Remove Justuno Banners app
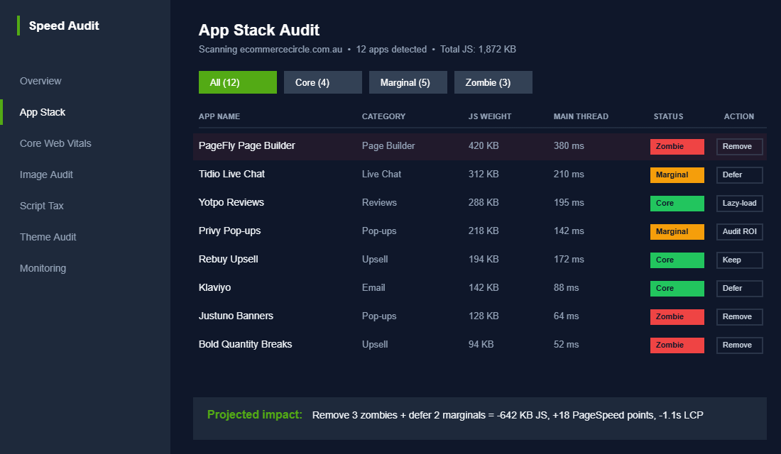 tap(740, 316)
